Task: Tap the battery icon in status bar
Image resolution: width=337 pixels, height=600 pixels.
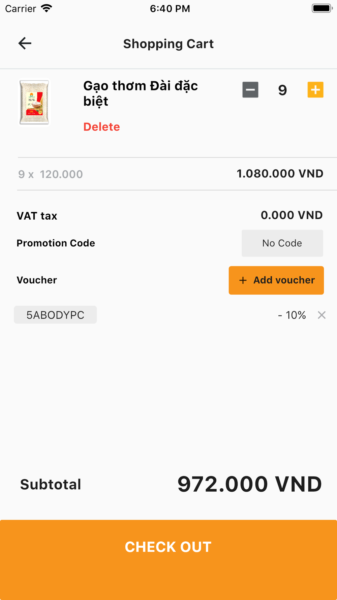Action: coord(321,8)
